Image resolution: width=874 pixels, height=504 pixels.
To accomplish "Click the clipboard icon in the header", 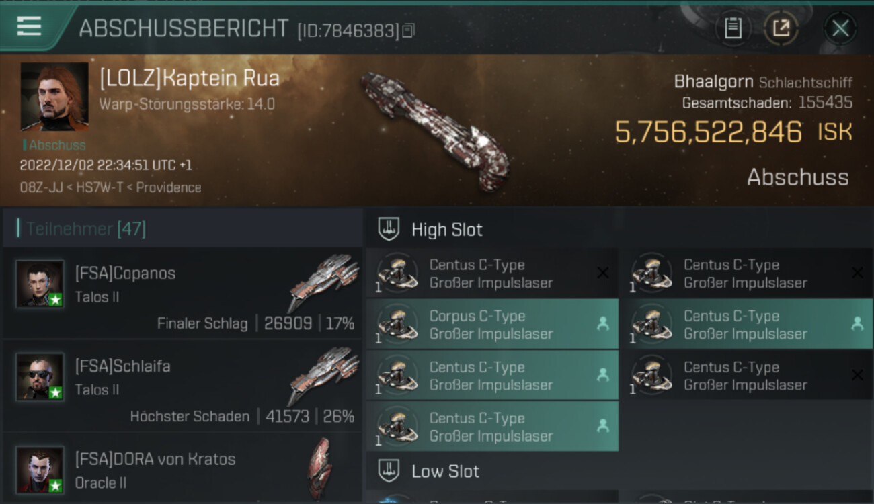I will (x=733, y=28).
